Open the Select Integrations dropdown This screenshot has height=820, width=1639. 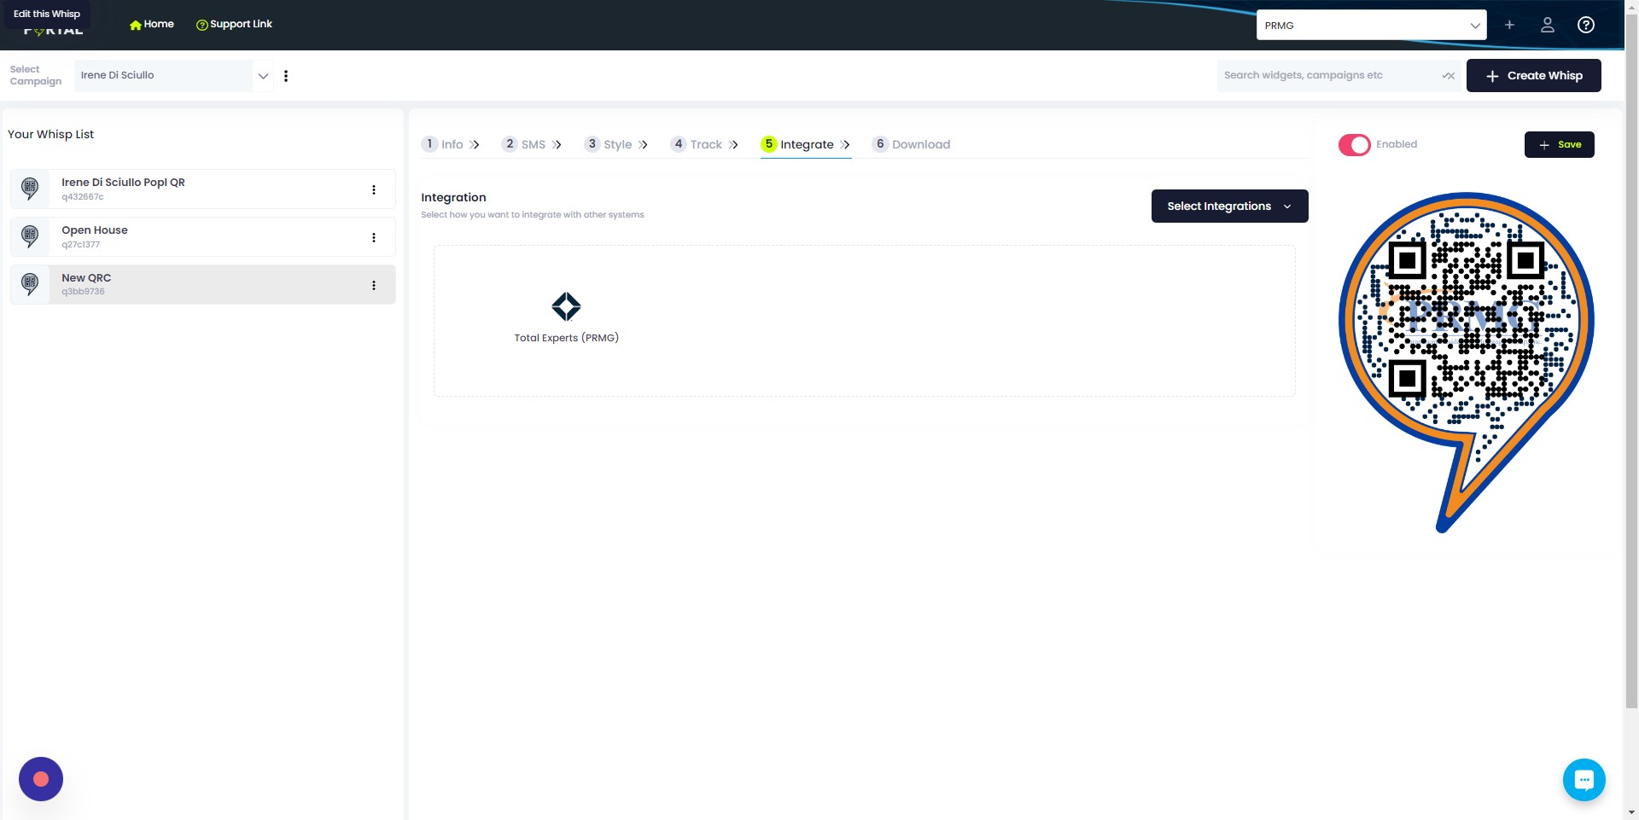click(1229, 206)
